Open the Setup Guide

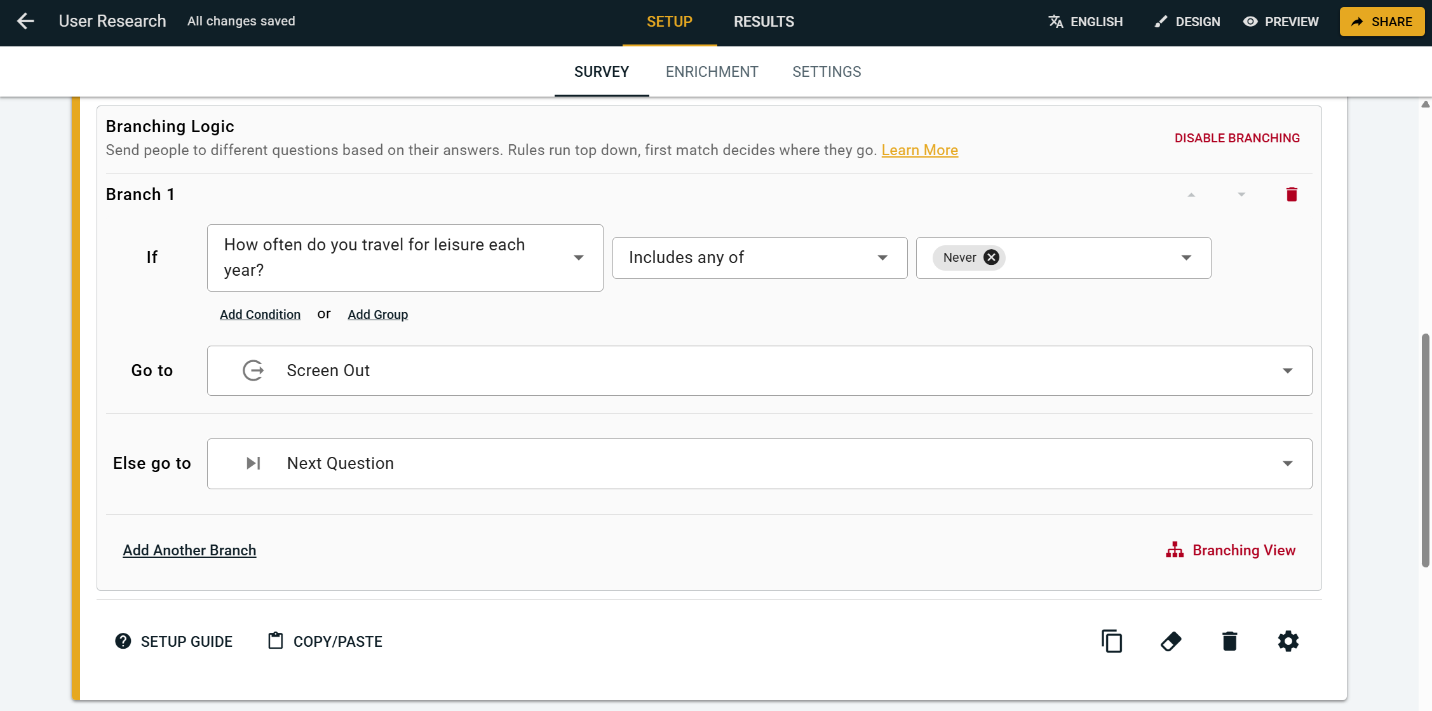click(173, 641)
